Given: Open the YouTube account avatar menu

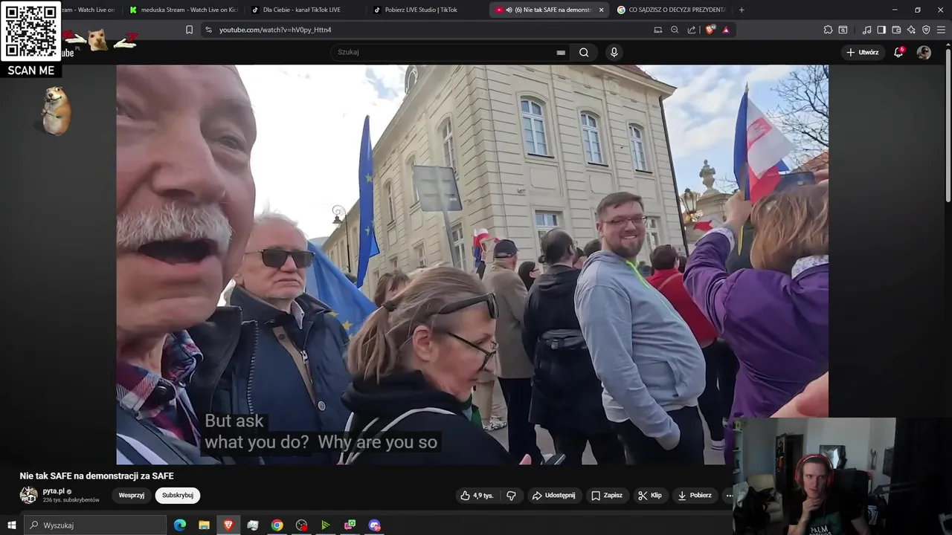Looking at the screenshot, I should [924, 52].
